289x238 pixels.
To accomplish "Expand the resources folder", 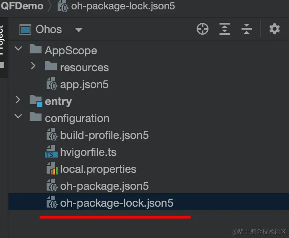I will 33,66.
